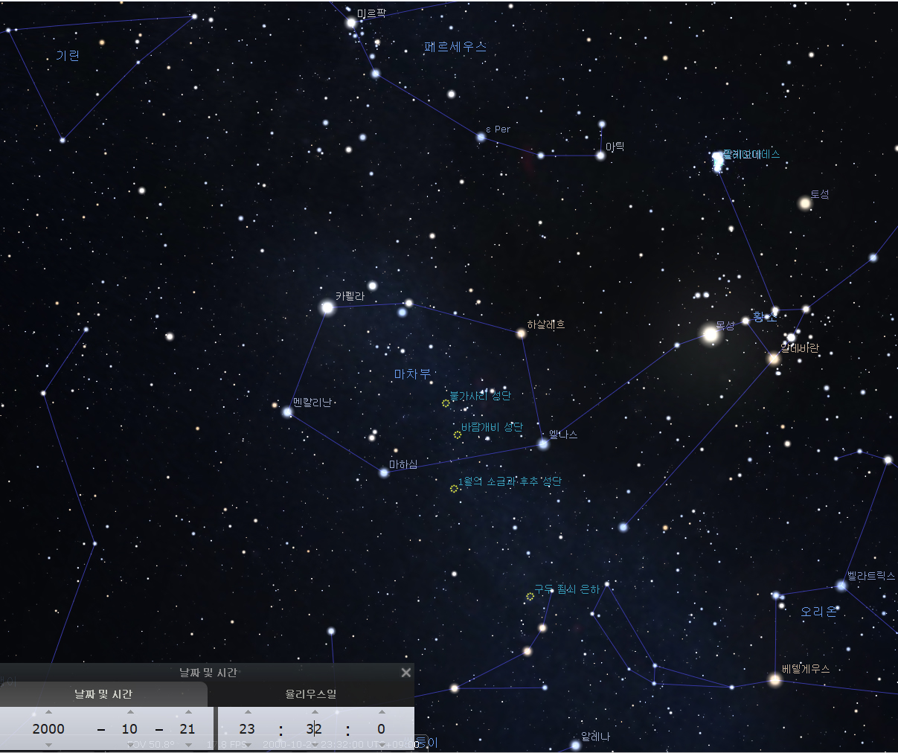Viewport: 898px width, 753px height.
Task: Decrease the month with the down arrow
Action: pos(130,745)
